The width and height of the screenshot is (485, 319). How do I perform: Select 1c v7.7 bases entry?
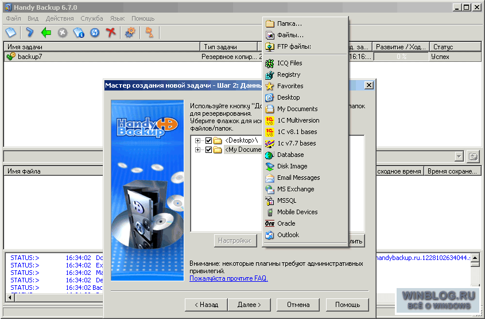[305, 143]
